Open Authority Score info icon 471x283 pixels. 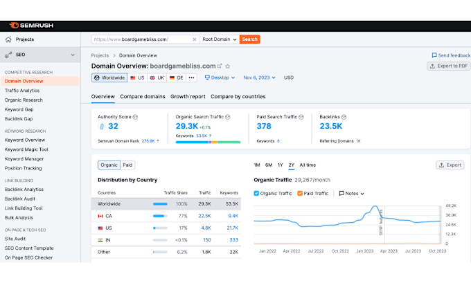coord(135,117)
